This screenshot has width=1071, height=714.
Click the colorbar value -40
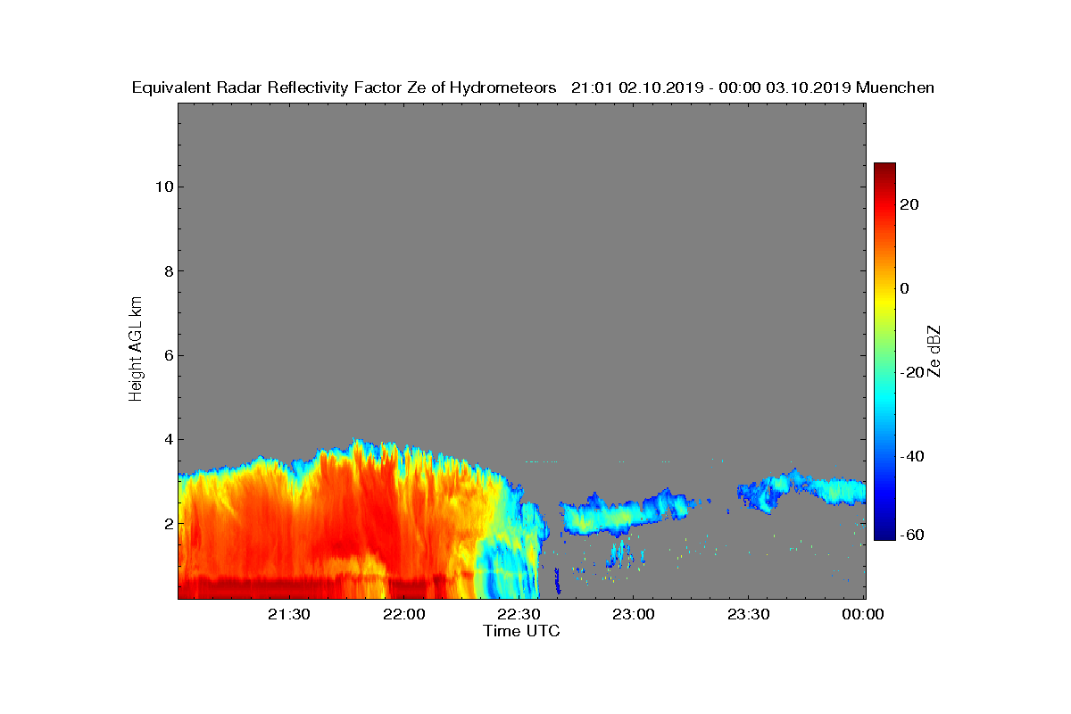[x=909, y=456]
